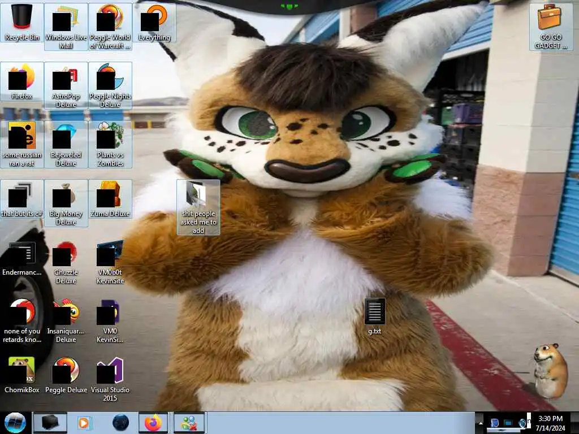Open AstroPop Deluxe game icon
Screen dimensions: 579x434
(x=66, y=85)
